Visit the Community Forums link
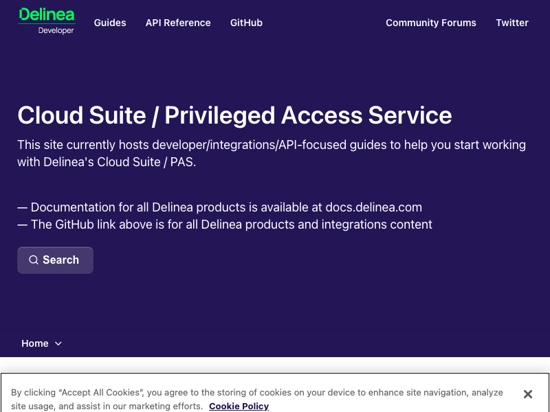Viewport: 550px width, 412px height. point(431,23)
